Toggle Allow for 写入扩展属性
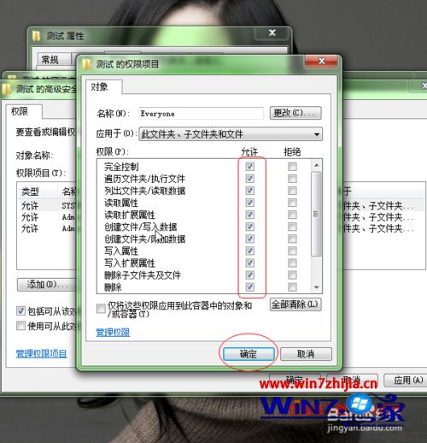 coord(250,263)
